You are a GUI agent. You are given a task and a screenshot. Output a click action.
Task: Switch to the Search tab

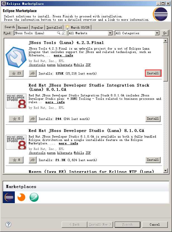[9, 27]
